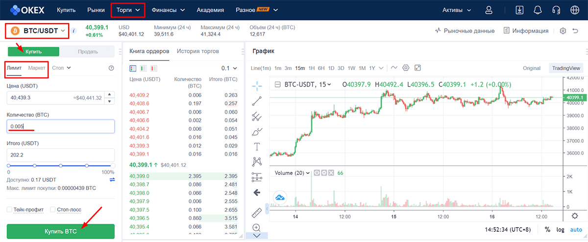The width and height of the screenshot is (588, 242).
Task: Open the order type help question icon
Action: (x=111, y=68)
